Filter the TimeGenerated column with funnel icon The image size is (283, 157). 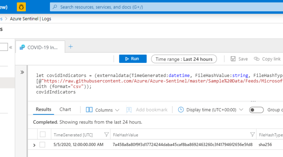[106, 134]
